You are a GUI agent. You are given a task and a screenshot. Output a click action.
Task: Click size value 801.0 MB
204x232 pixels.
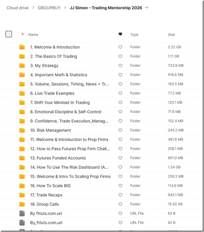175,158
